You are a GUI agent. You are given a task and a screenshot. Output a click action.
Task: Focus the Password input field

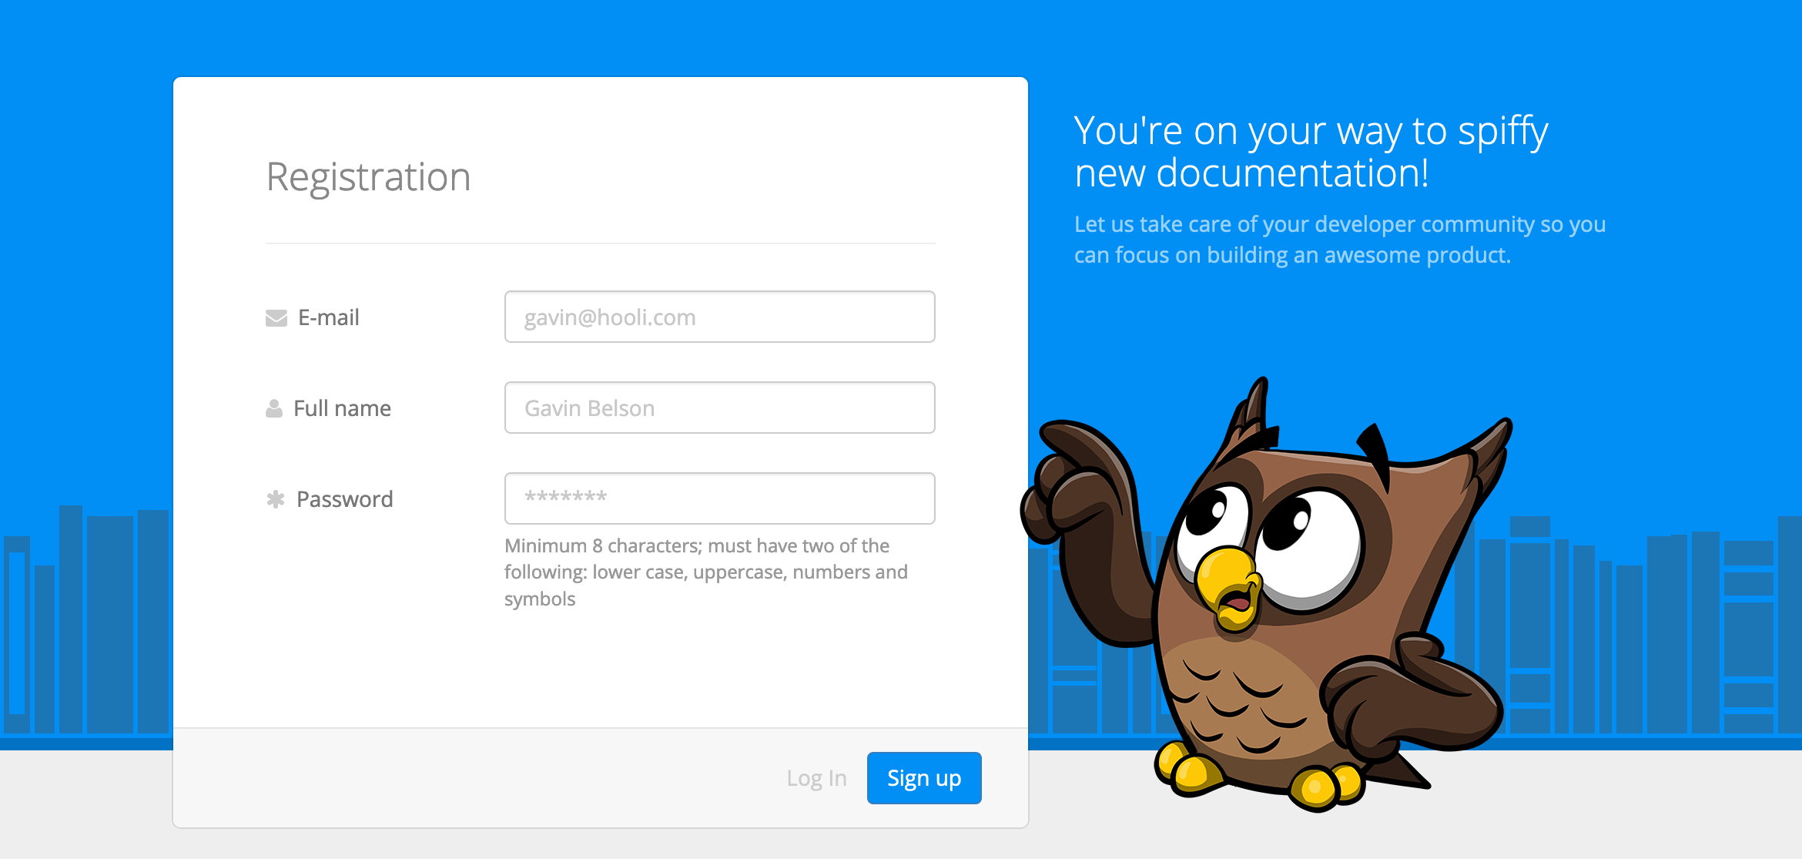tap(719, 498)
